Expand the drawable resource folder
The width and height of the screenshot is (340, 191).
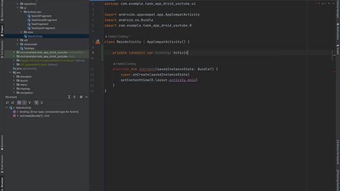14,76
